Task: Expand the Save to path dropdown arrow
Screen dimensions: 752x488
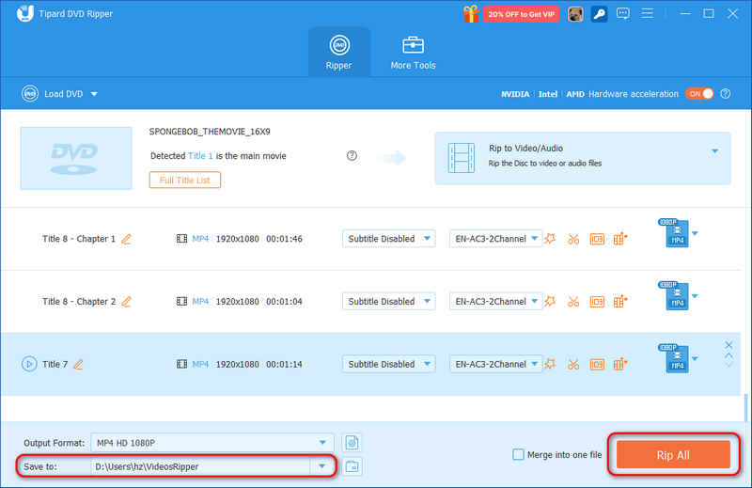Action: pos(321,466)
